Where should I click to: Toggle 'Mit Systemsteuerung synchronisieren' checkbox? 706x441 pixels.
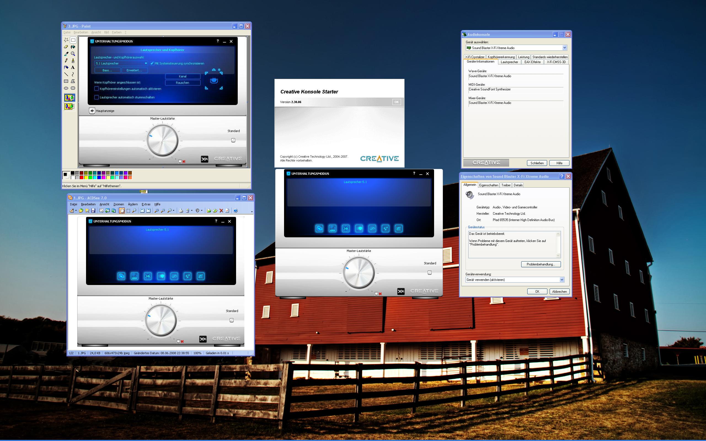[x=152, y=63]
